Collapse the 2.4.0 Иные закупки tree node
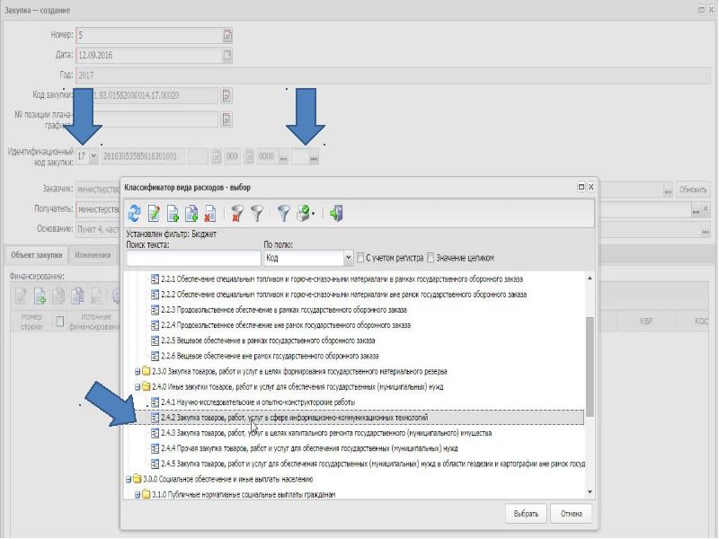This screenshot has width=719, height=539. (138, 387)
